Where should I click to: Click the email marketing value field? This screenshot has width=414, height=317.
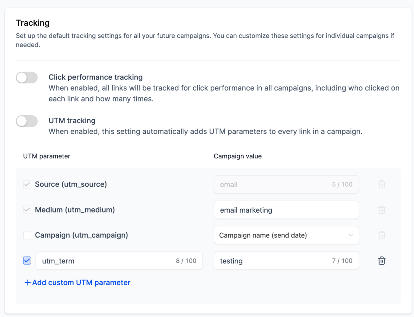pos(286,210)
